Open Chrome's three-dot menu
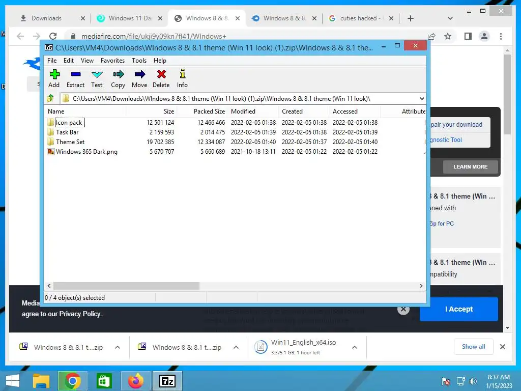The width and height of the screenshot is (521, 391). (x=501, y=36)
